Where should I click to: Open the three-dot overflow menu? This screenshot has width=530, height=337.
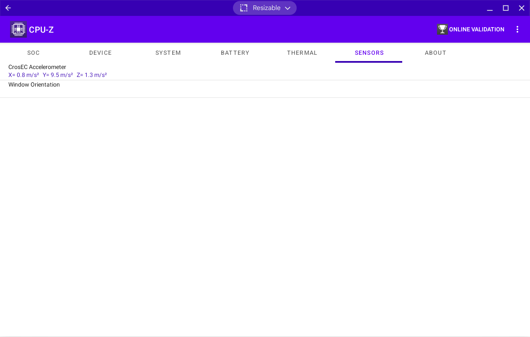(517, 29)
